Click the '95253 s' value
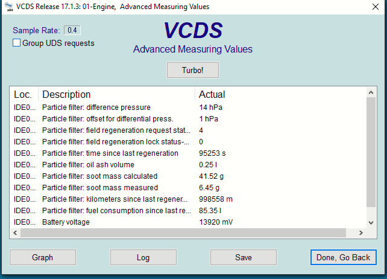 point(212,153)
